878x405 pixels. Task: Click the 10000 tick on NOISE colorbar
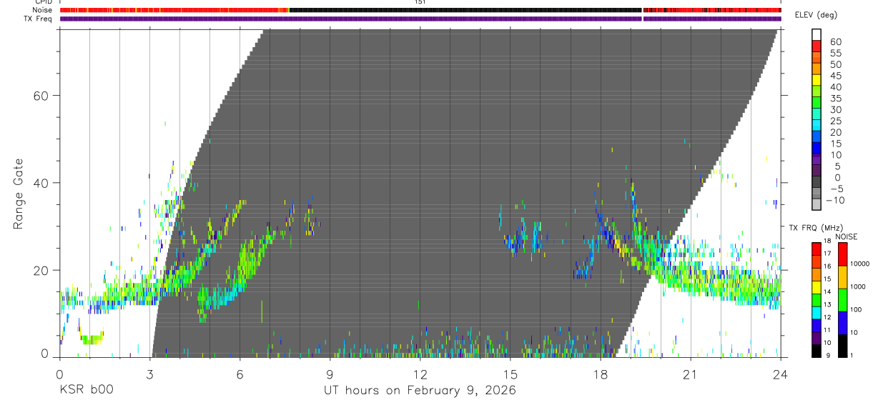point(860,264)
